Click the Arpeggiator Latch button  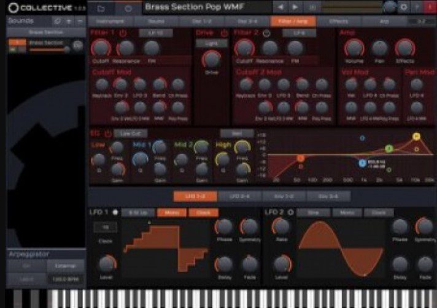coord(26,279)
